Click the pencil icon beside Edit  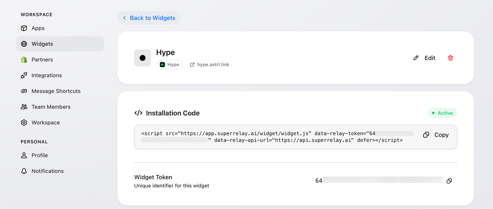tap(416, 58)
